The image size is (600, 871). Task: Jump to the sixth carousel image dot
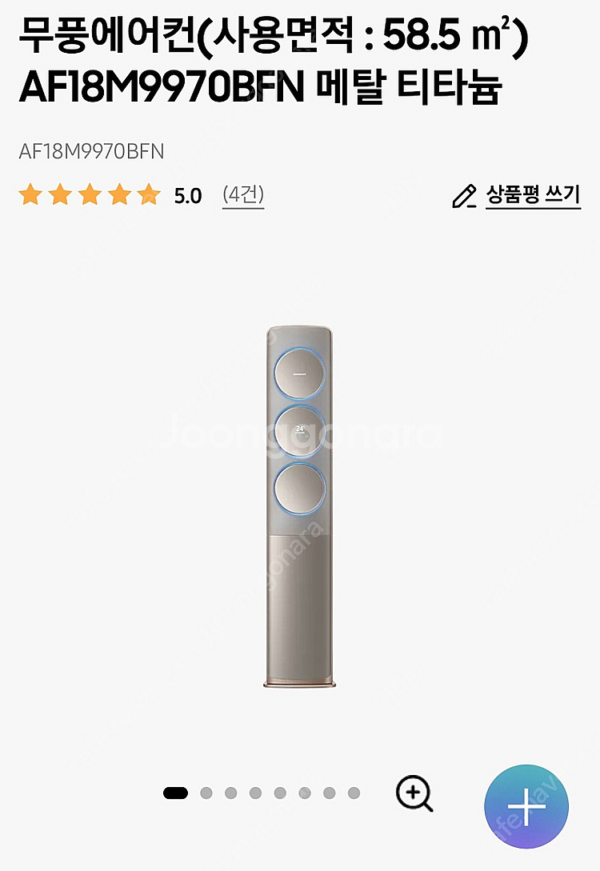(305, 793)
